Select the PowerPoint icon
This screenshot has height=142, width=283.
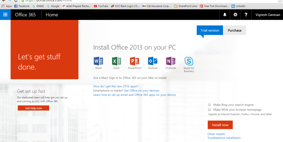click(134, 61)
